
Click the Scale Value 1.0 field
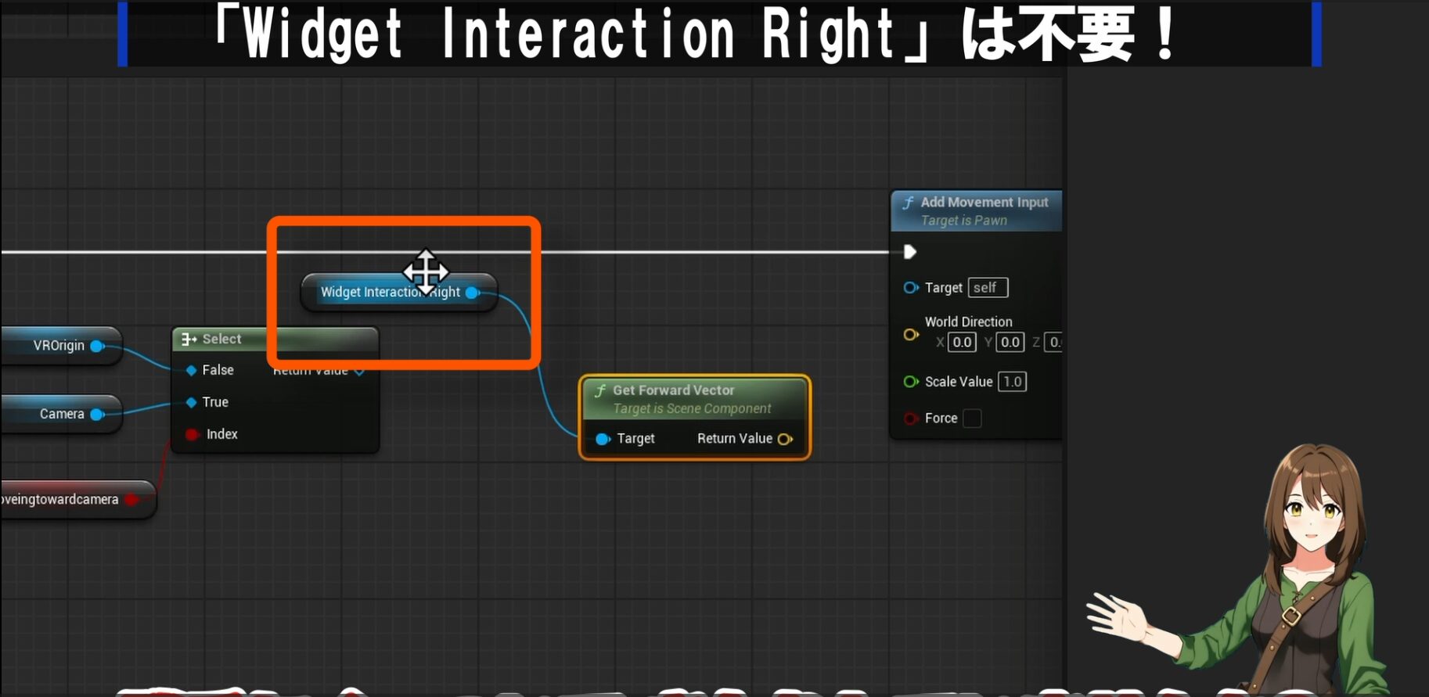tap(1012, 382)
